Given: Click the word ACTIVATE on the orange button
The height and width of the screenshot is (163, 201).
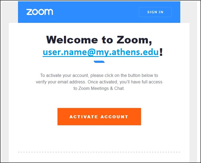Looking at the screenshot, I should pyautogui.click(x=84, y=117).
